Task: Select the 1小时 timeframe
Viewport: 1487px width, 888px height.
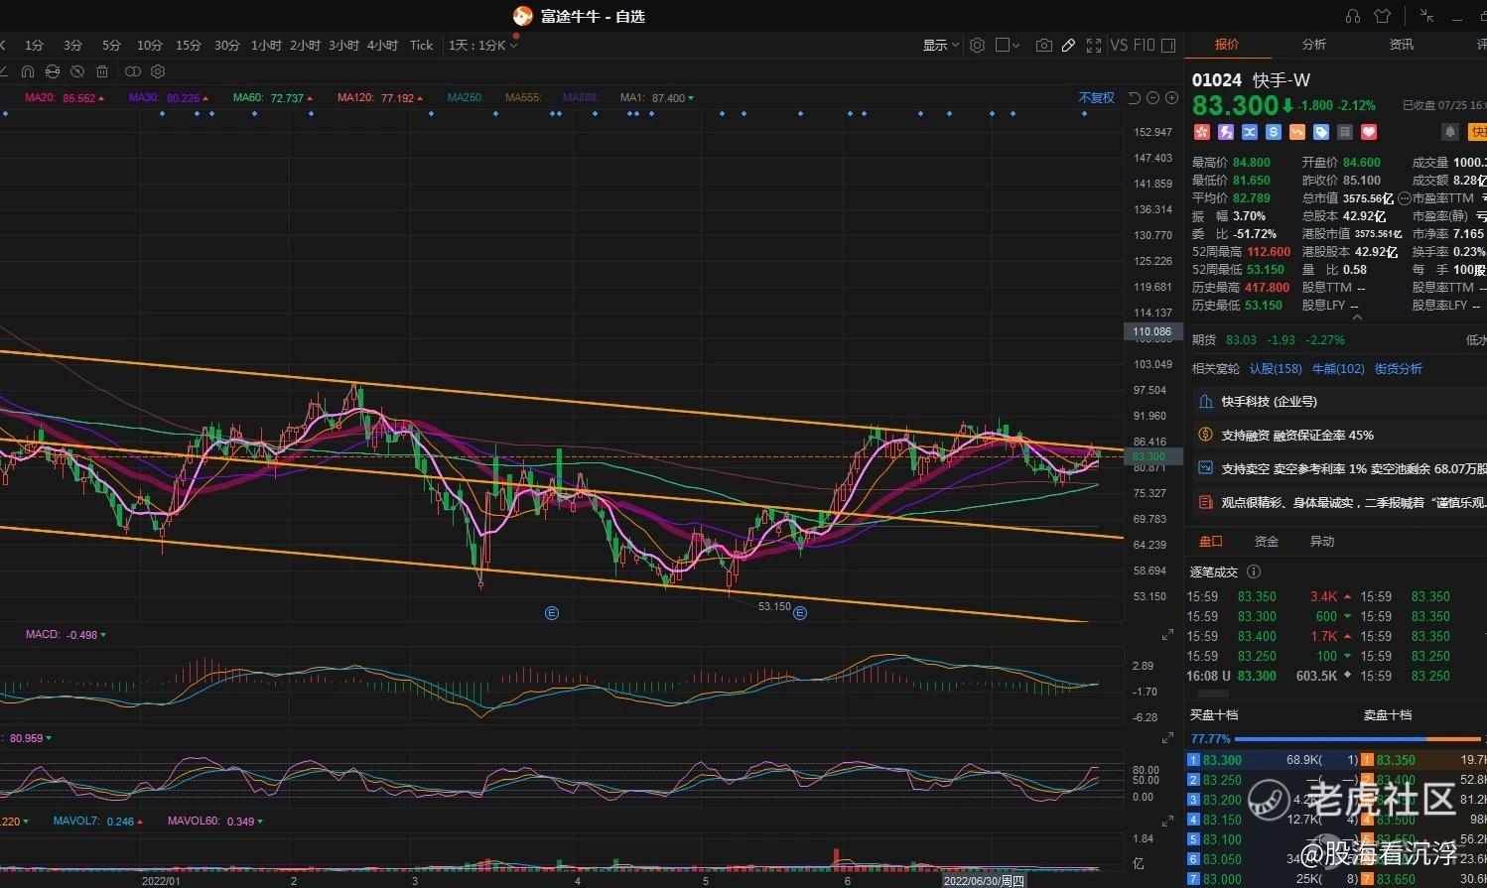Action: point(266,45)
